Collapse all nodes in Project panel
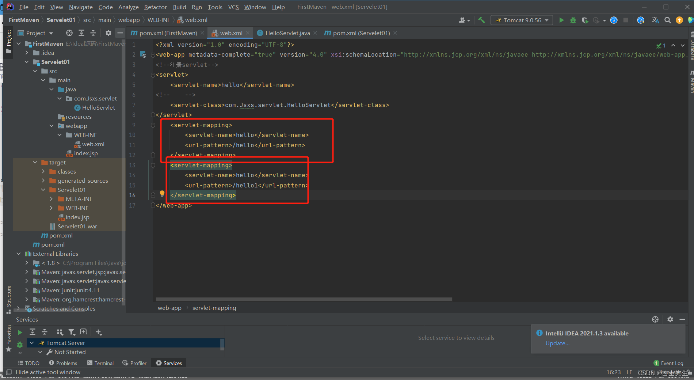This screenshot has height=380, width=694. point(93,33)
